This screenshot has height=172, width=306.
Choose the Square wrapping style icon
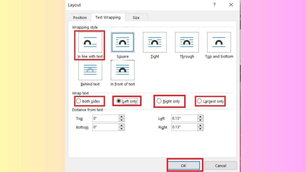[x=123, y=42]
